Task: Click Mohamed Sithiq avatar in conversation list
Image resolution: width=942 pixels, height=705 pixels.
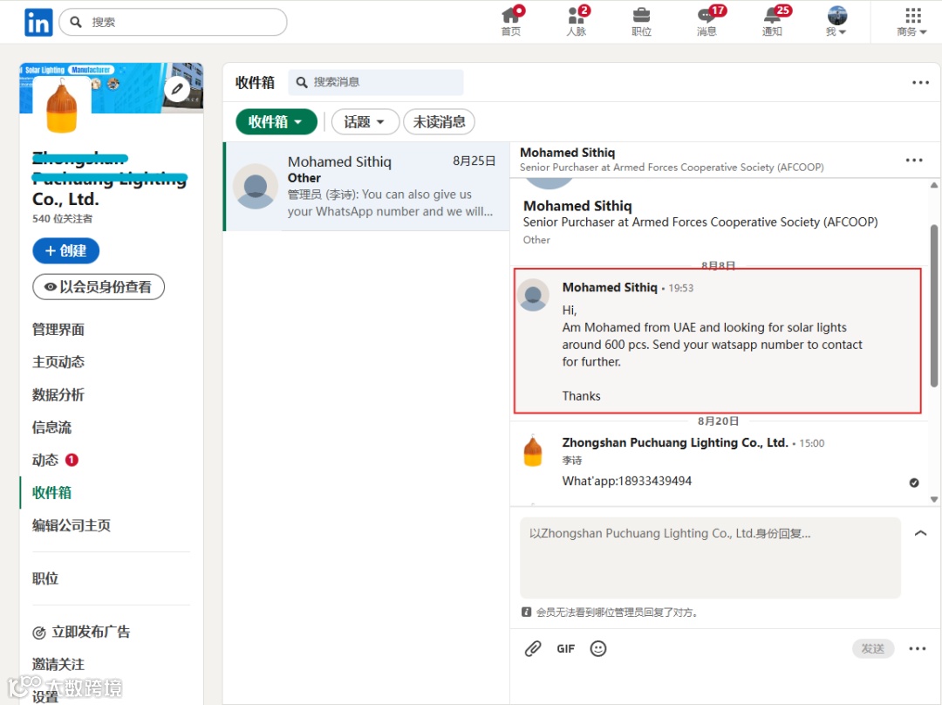Action: pyautogui.click(x=256, y=187)
